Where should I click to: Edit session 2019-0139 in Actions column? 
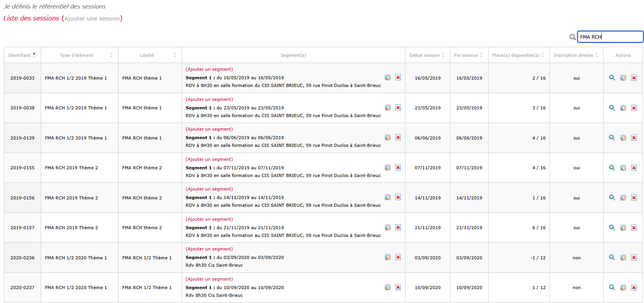point(623,138)
